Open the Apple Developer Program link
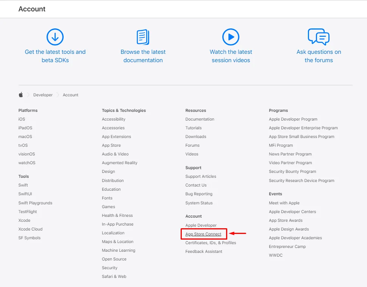This screenshot has width=367, height=287. pyautogui.click(x=293, y=119)
